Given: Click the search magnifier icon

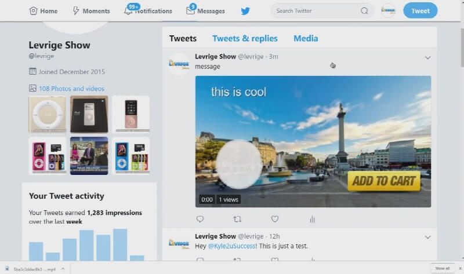Looking at the screenshot, I should click(x=364, y=11).
